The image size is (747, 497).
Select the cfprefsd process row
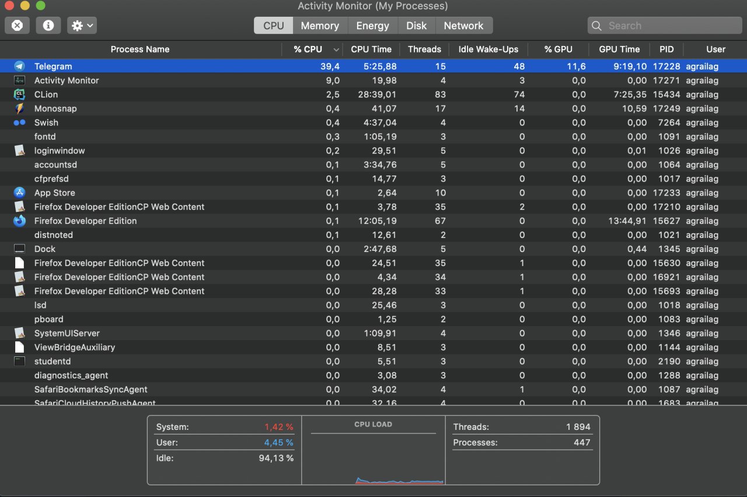[x=373, y=178]
